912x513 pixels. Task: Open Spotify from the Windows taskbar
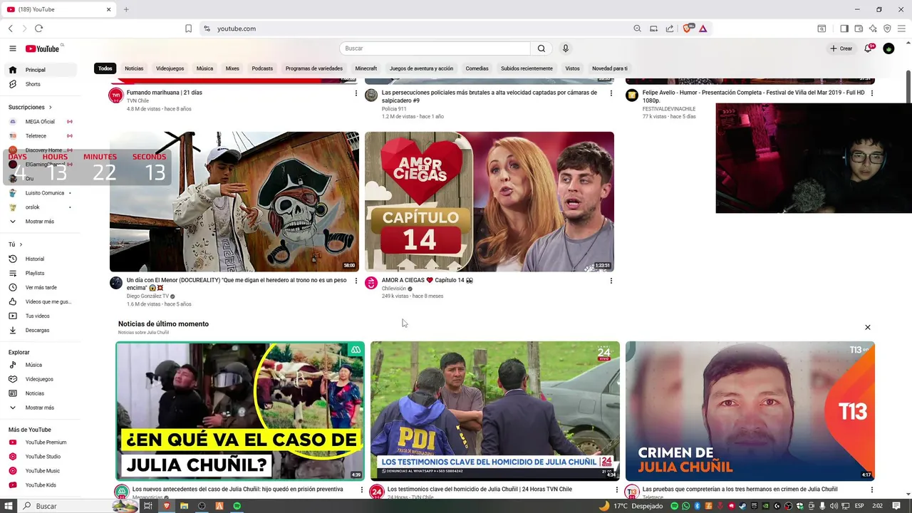click(x=237, y=506)
